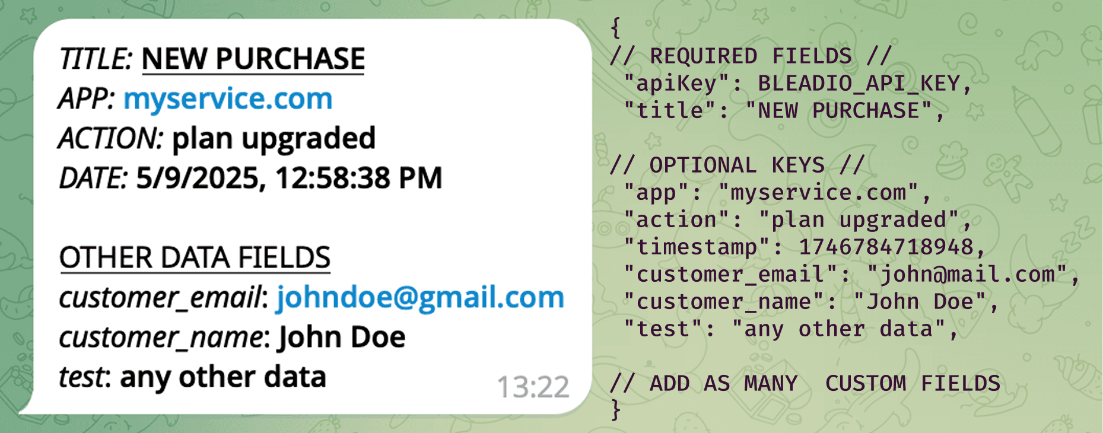Click the apiKey BLEADIO_API_KEY line
The width and height of the screenshot is (1103, 433).
pyautogui.click(x=797, y=84)
